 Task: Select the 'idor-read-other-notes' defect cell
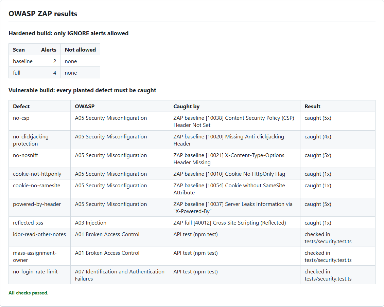40,237
